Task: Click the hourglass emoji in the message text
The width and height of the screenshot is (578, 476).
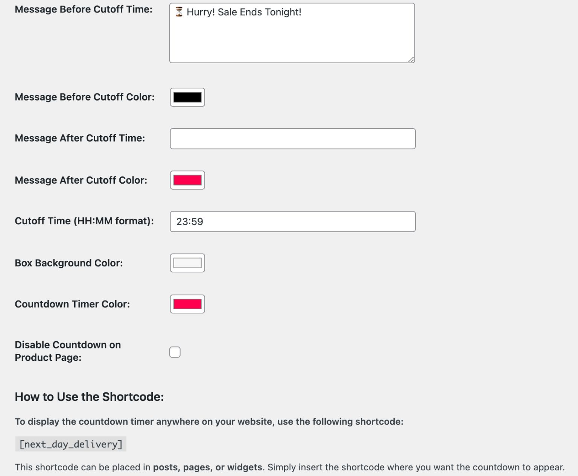Action: [179, 12]
